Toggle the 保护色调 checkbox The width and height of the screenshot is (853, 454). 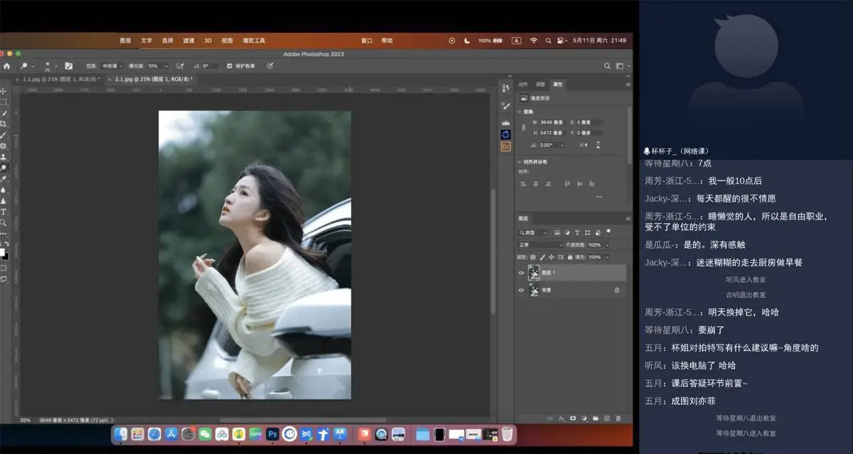(229, 66)
